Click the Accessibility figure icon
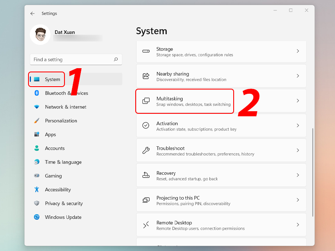Image resolution: width=335 pixels, height=251 pixels. [x=37, y=190]
